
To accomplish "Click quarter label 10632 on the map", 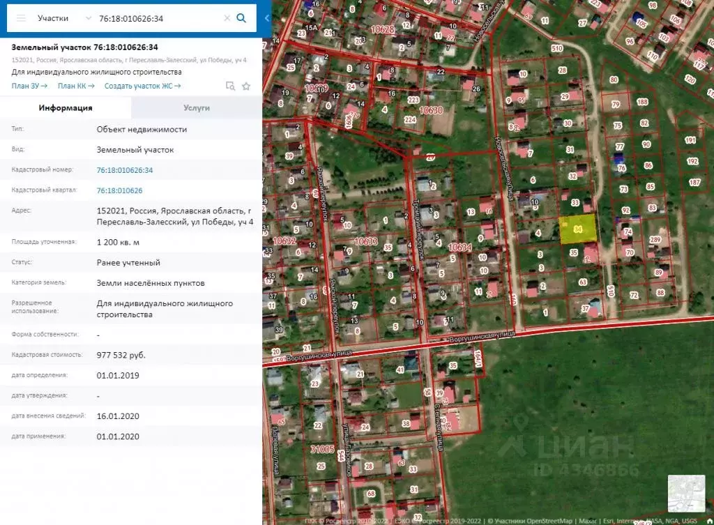I will pos(284,241).
